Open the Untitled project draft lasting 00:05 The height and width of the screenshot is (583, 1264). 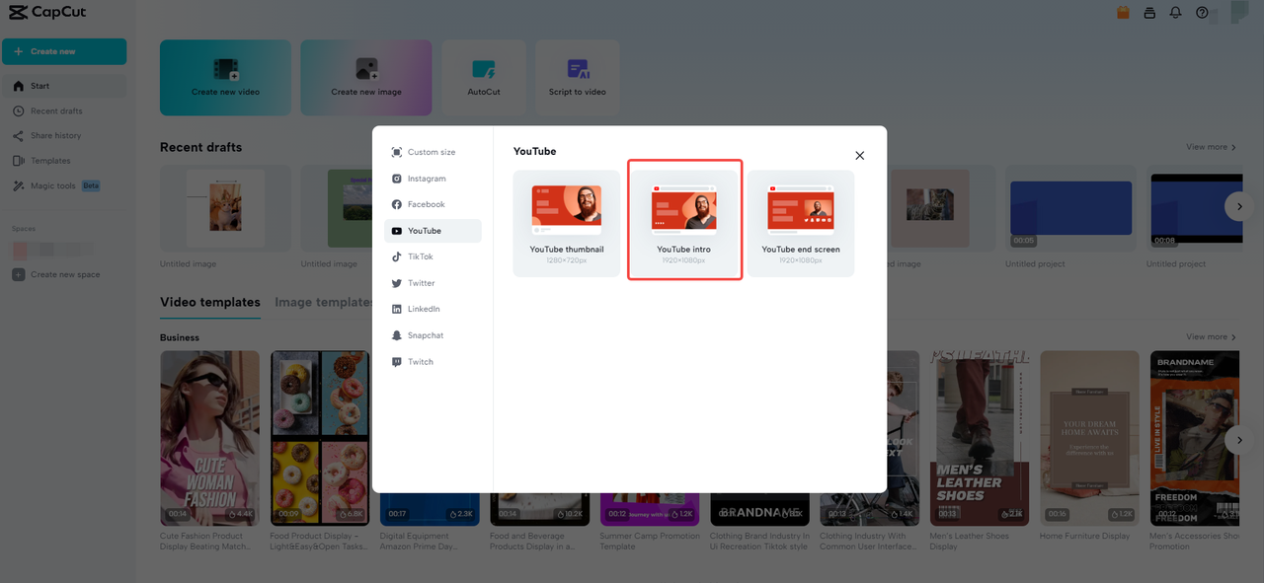pyautogui.click(x=1071, y=209)
